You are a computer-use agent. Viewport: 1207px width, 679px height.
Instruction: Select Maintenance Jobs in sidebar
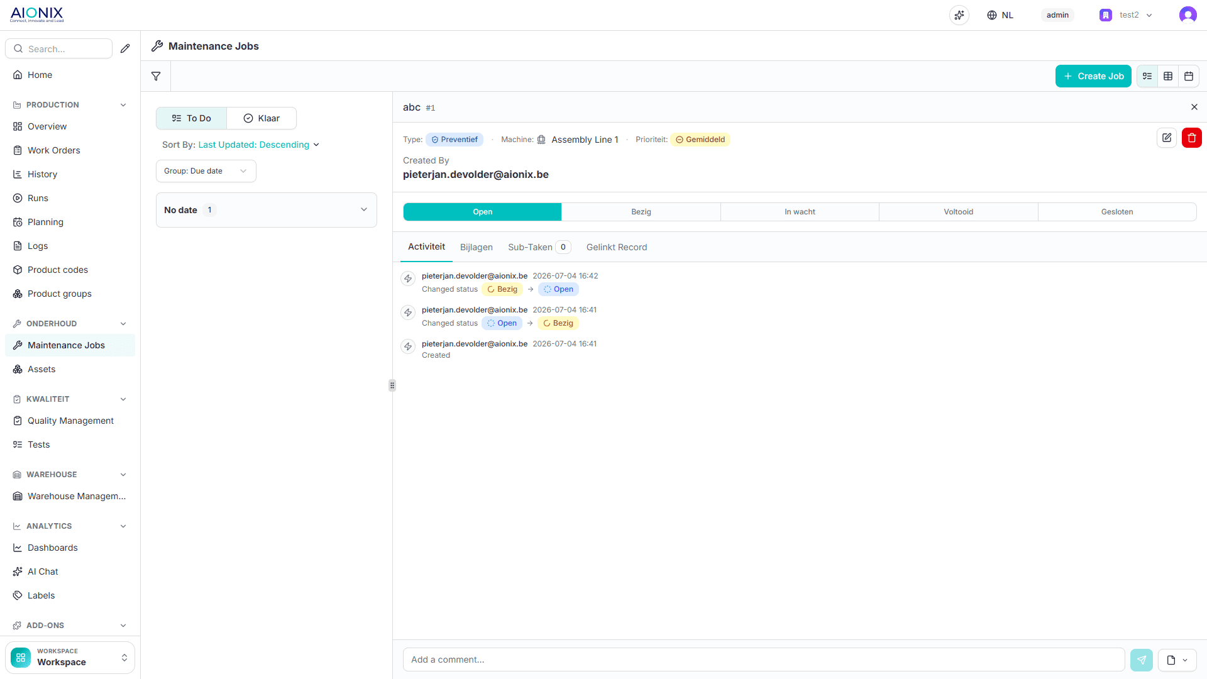[x=70, y=345]
